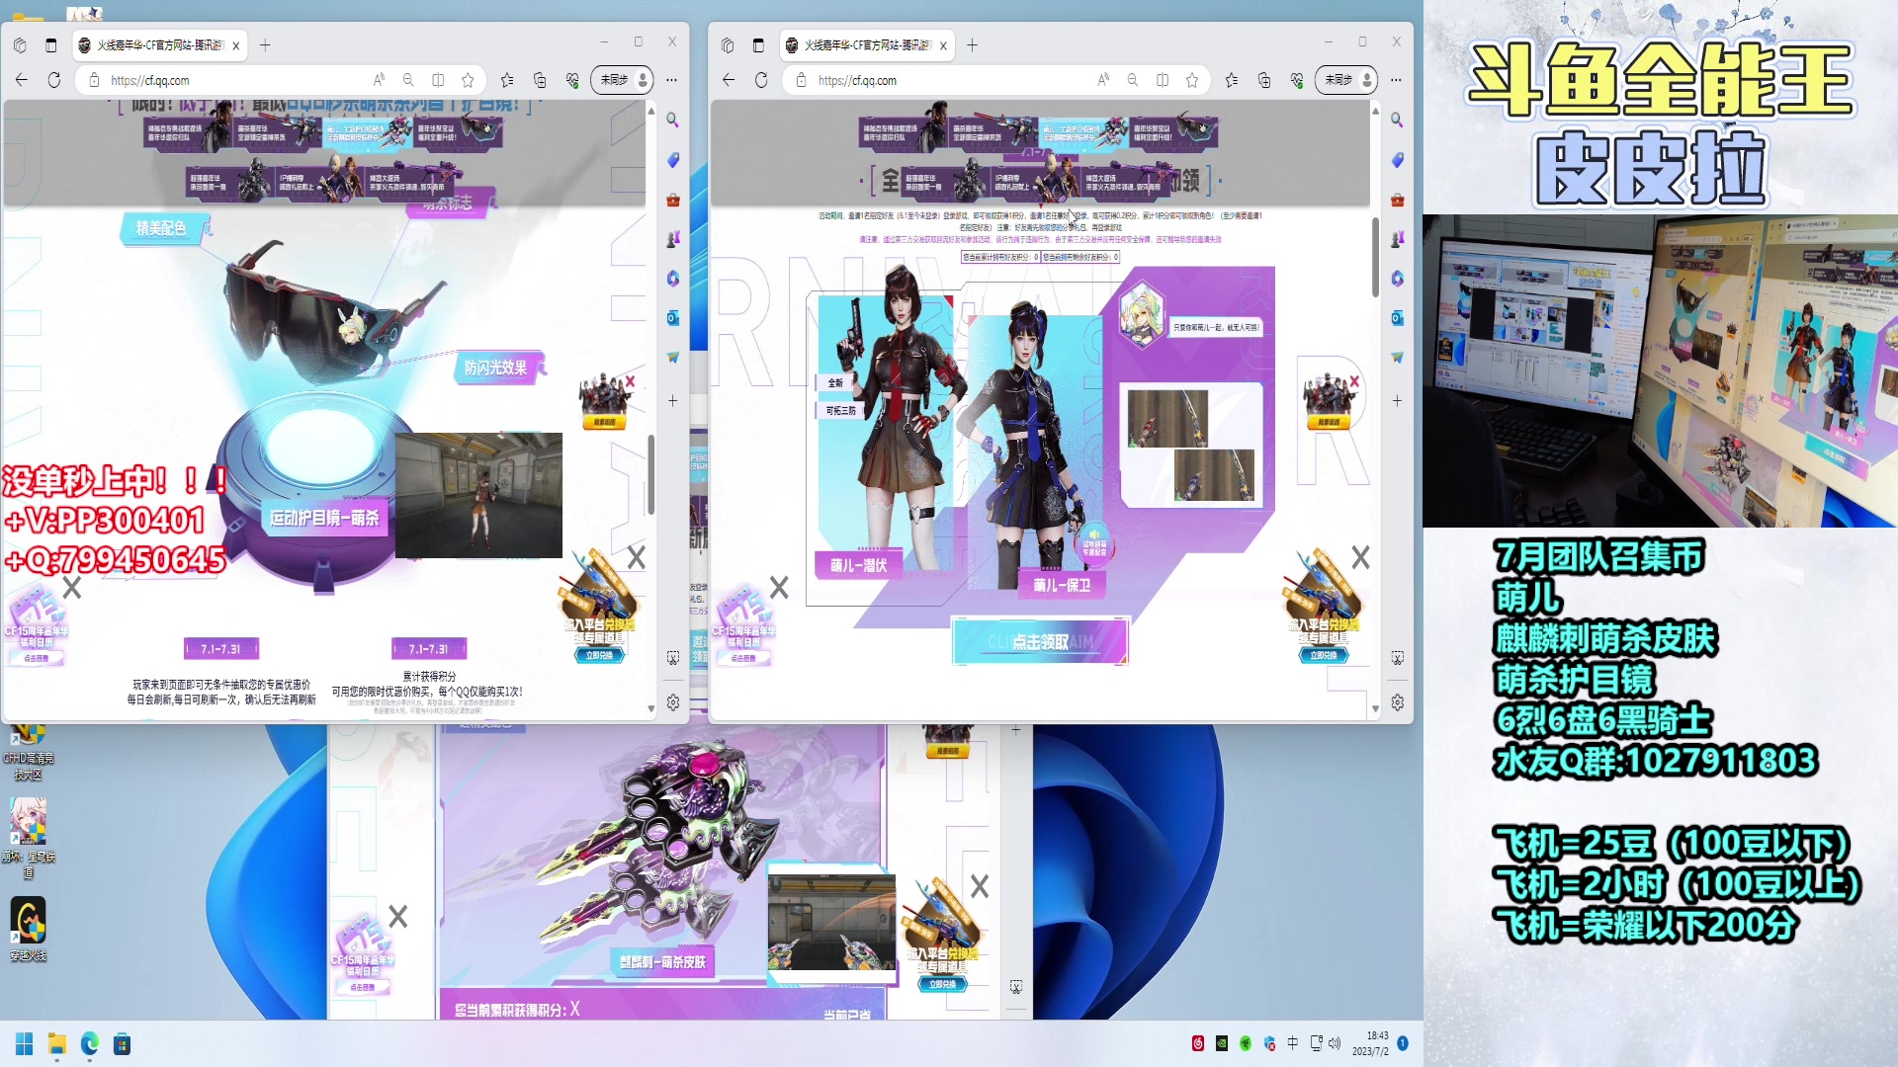Open browser essentials heart icon in right browser

[1297, 80]
